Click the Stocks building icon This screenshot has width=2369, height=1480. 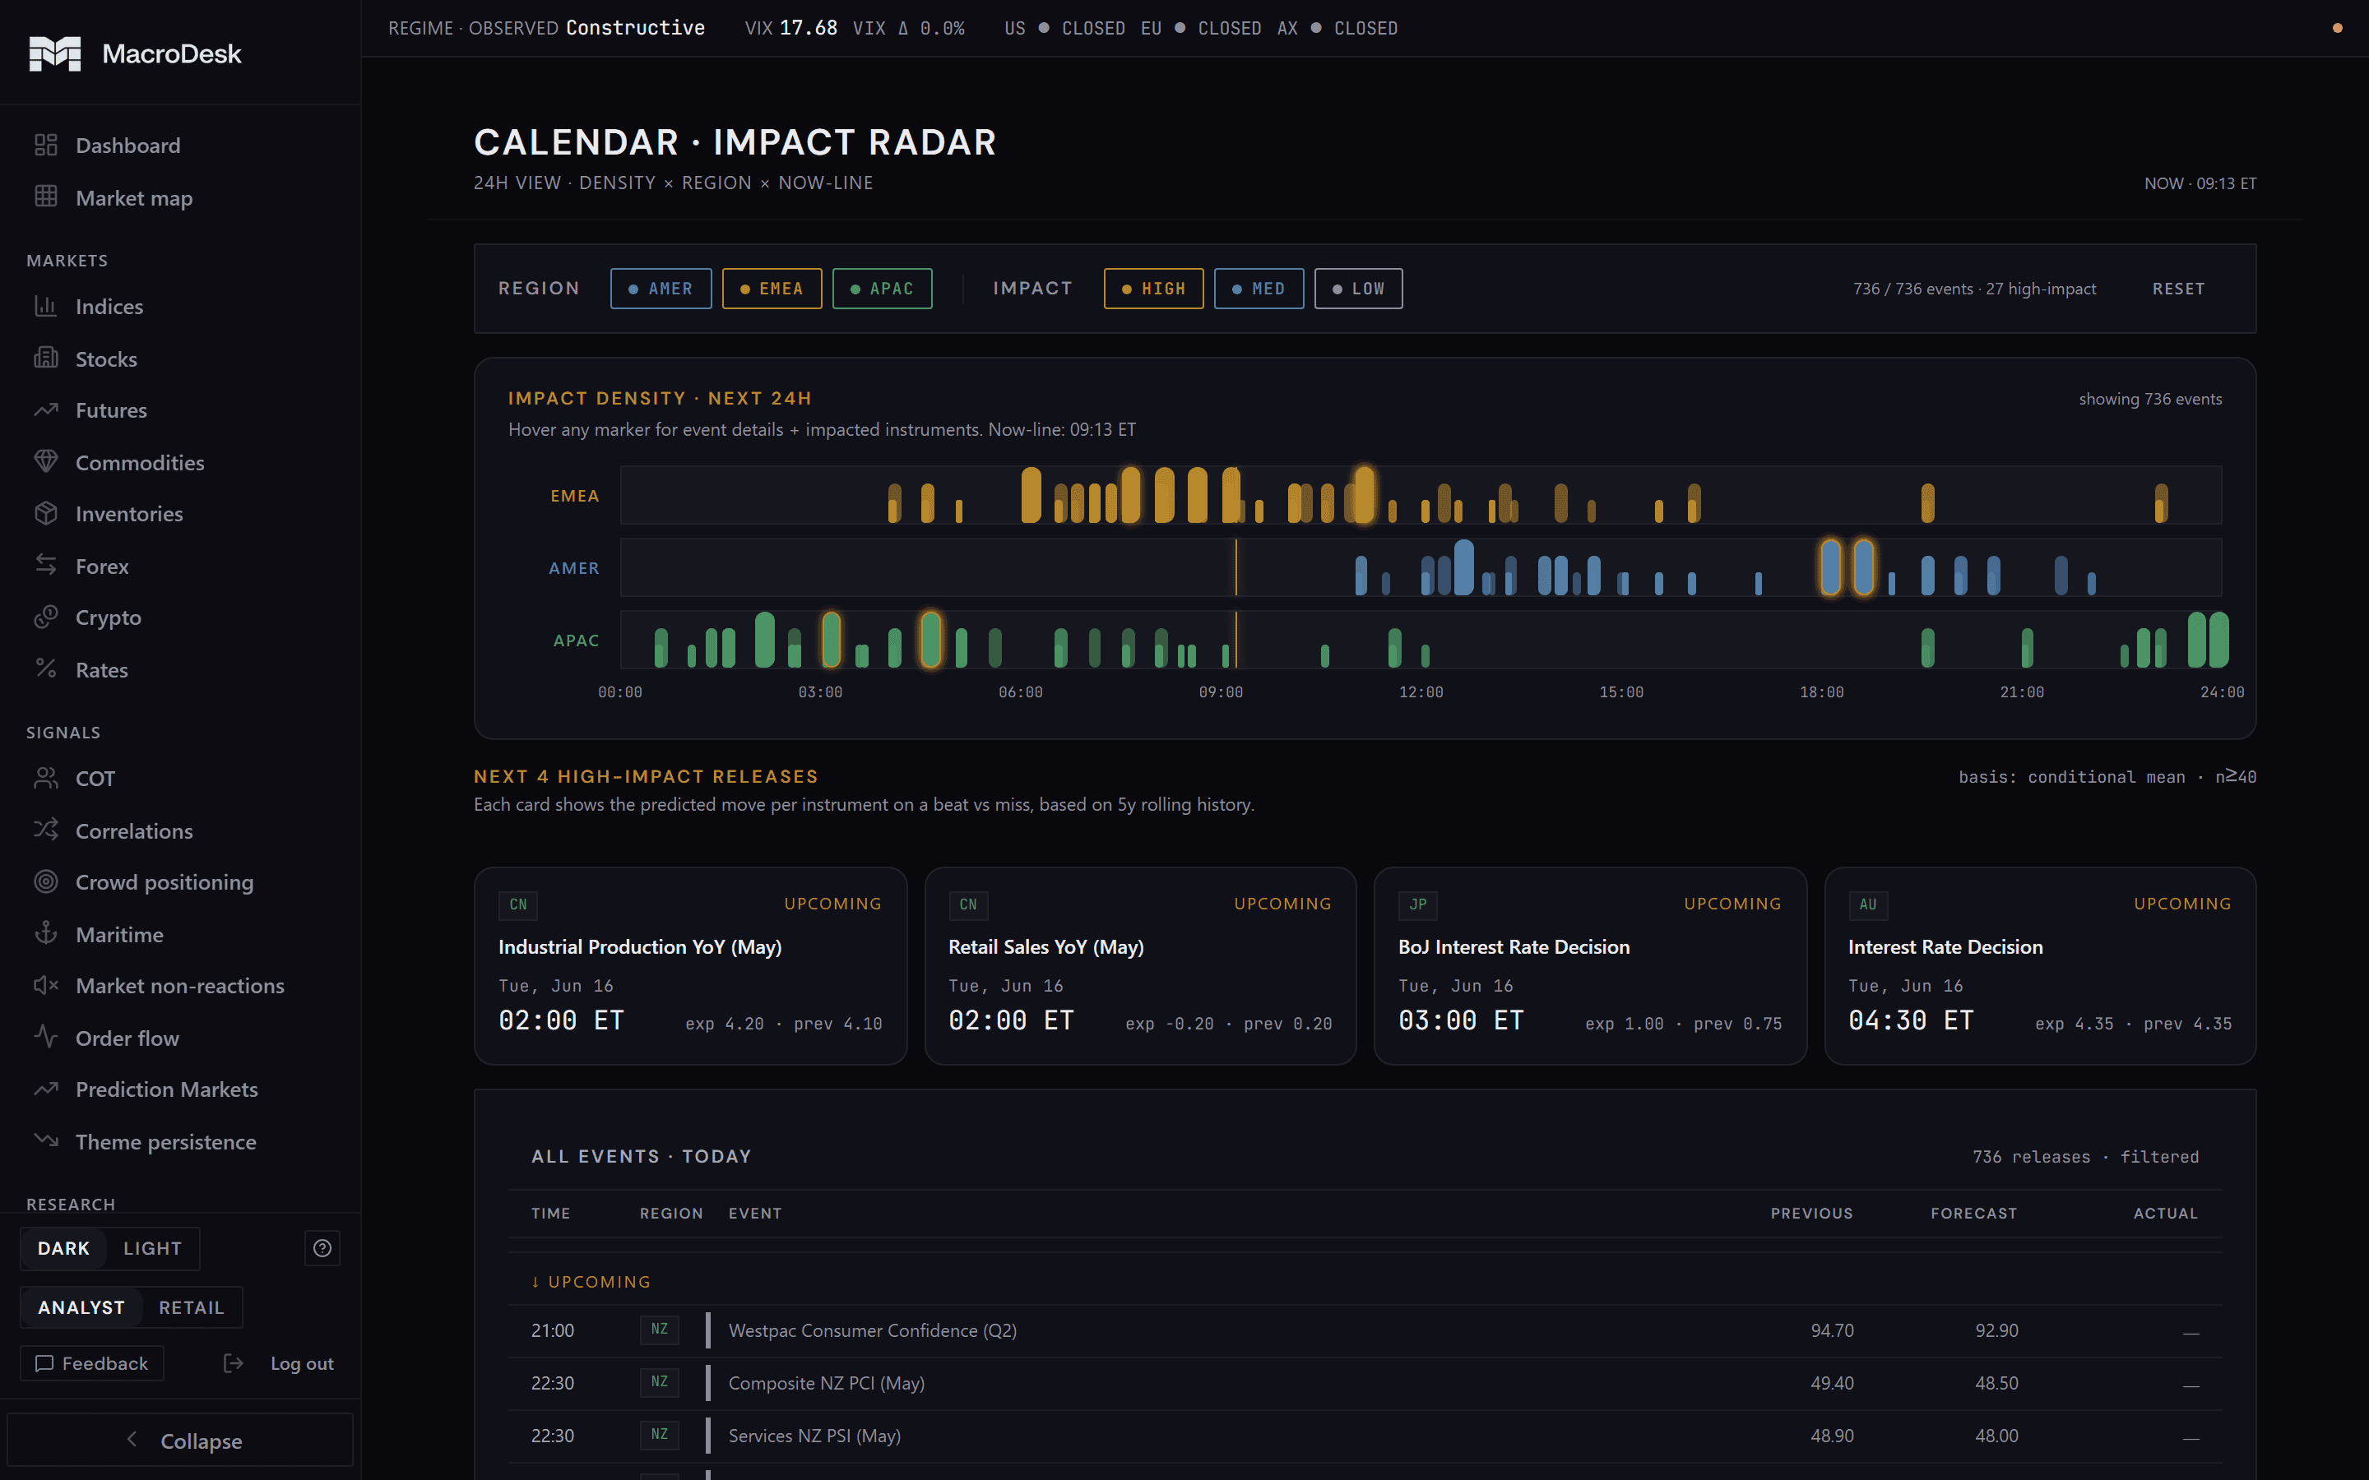(46, 358)
